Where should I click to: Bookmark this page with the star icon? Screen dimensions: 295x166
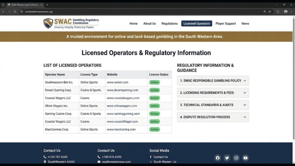(x=270, y=12)
